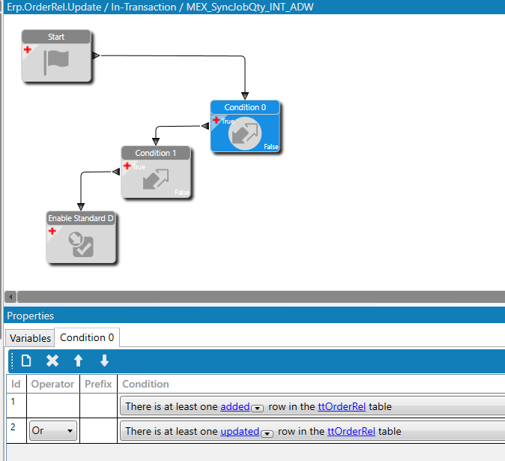Image resolution: width=505 pixels, height=461 pixels.
Task: Click the red plus on Start node
Action: [x=28, y=49]
